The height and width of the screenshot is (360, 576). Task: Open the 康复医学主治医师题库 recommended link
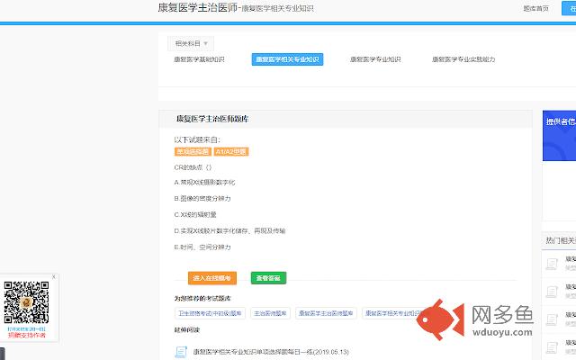[326, 313]
